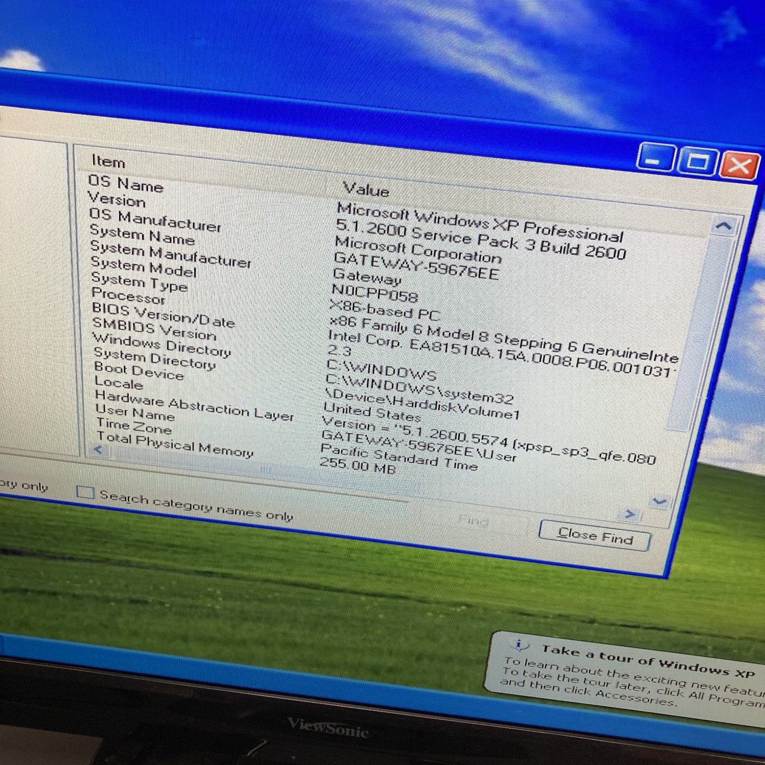The width and height of the screenshot is (765, 765).
Task: Select the Locale row
Action: tap(119, 383)
